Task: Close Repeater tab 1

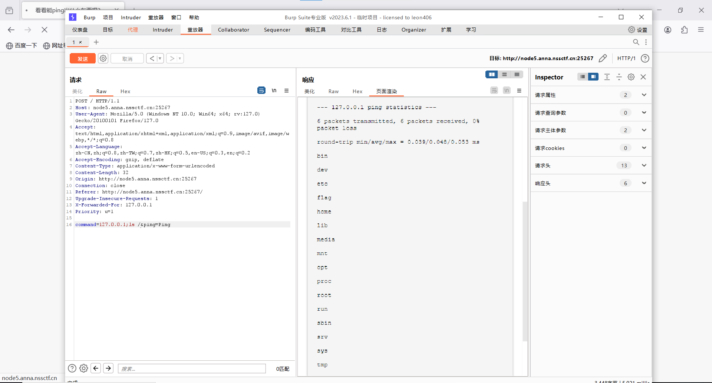Action: coord(80,42)
